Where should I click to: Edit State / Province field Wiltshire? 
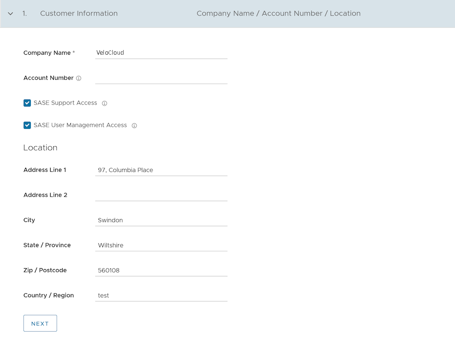(x=161, y=245)
